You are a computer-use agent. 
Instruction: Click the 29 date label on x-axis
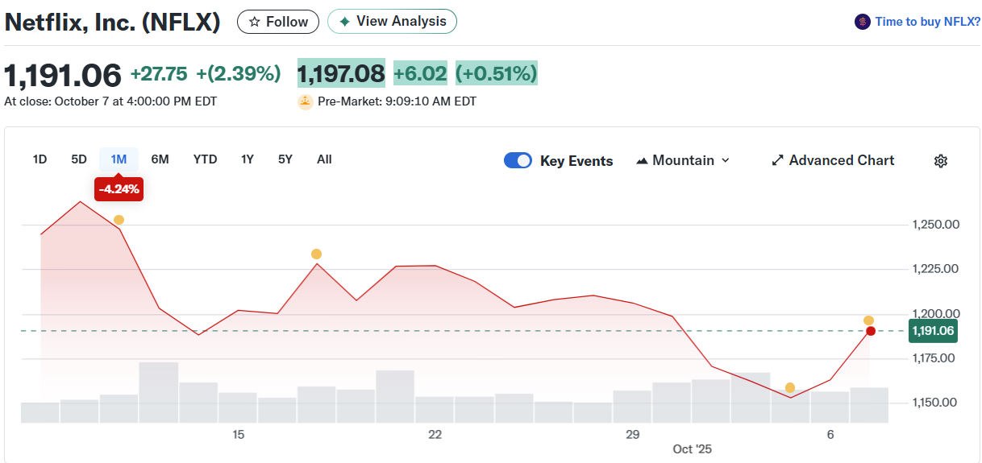tap(632, 435)
